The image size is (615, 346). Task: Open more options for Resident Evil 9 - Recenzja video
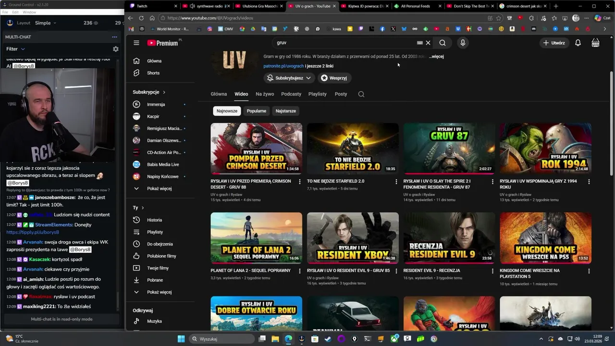click(492, 271)
